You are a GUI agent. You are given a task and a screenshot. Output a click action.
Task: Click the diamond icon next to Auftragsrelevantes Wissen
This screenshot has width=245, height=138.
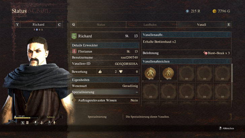pyautogui.click(x=74, y=100)
